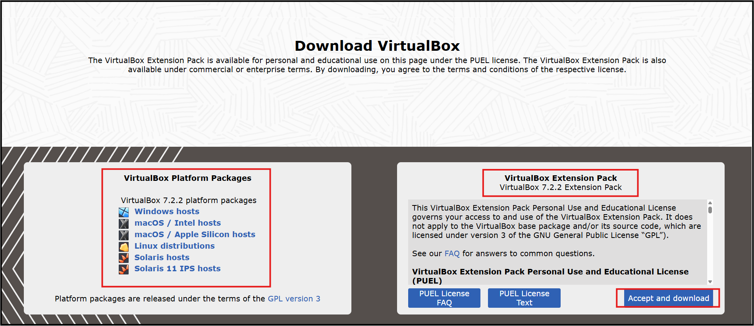Click the Solaris 11 IPS hosts icon

pos(123,269)
